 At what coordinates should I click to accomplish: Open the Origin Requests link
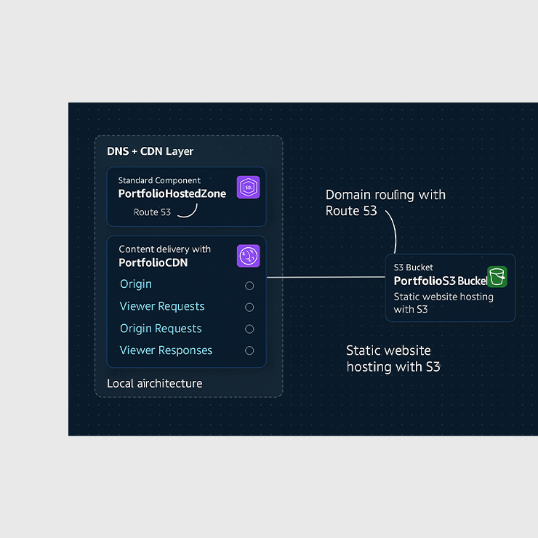(161, 329)
